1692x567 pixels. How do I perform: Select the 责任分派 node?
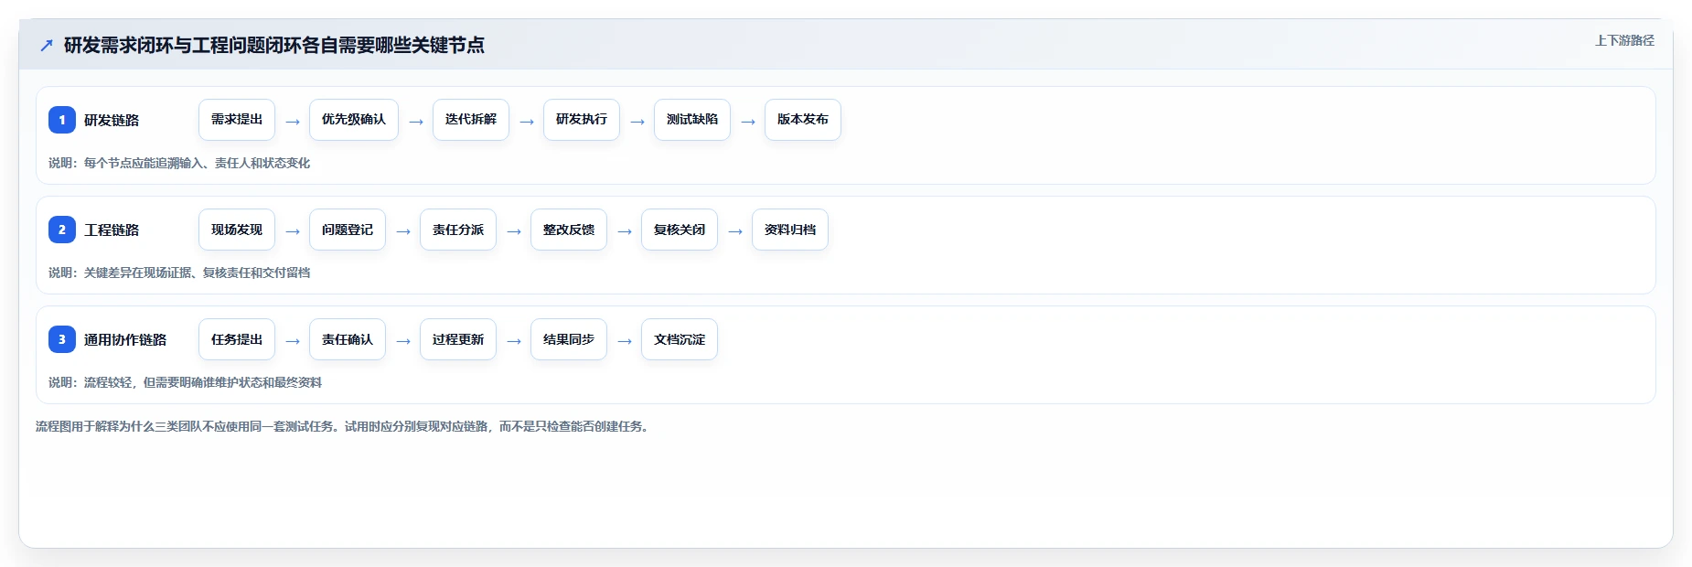tap(458, 230)
